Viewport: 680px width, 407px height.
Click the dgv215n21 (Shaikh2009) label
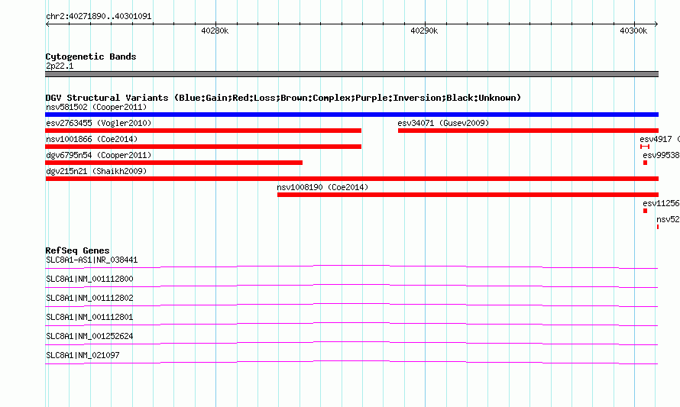(x=96, y=171)
